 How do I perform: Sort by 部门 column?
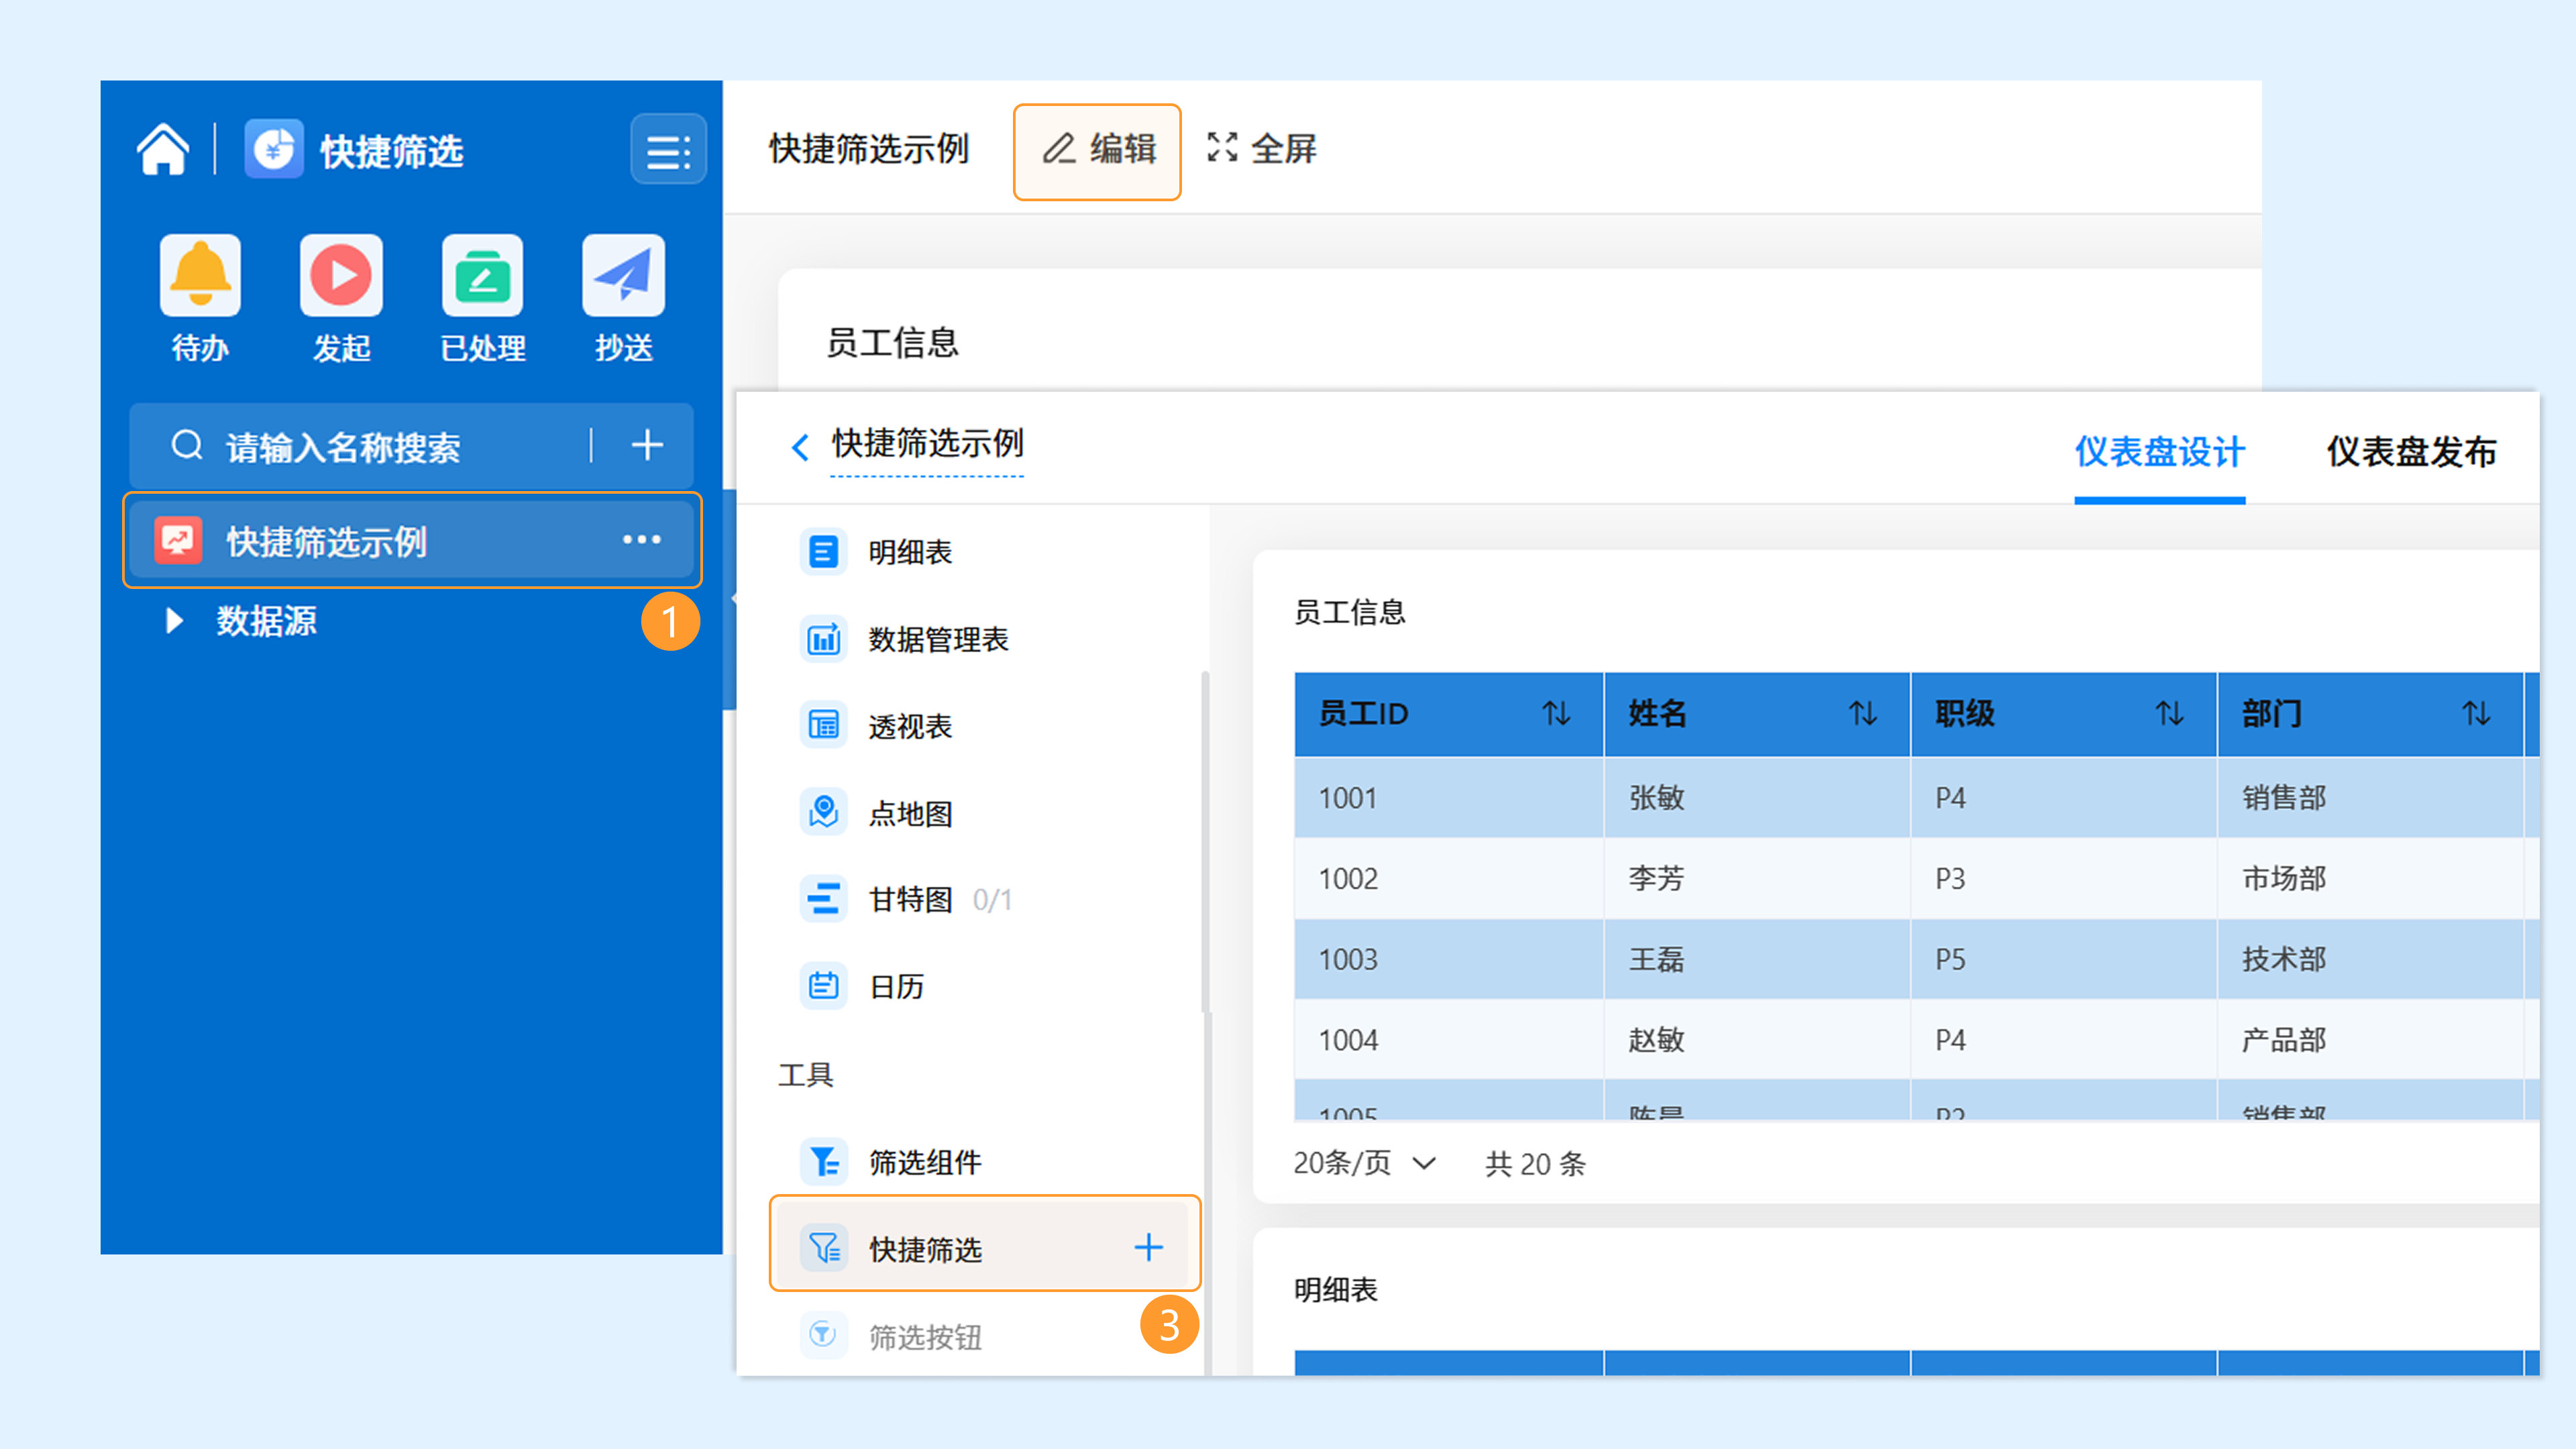[x=2476, y=714]
